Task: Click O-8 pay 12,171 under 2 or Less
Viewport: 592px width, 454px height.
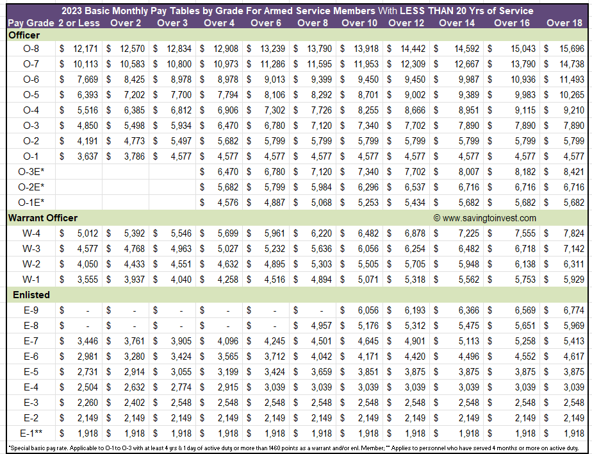Action: [x=85, y=49]
